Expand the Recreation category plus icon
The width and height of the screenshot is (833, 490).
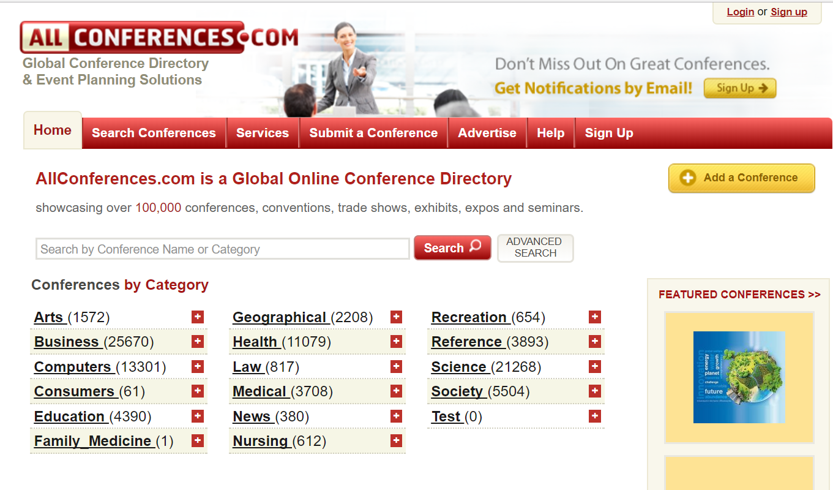pos(595,317)
